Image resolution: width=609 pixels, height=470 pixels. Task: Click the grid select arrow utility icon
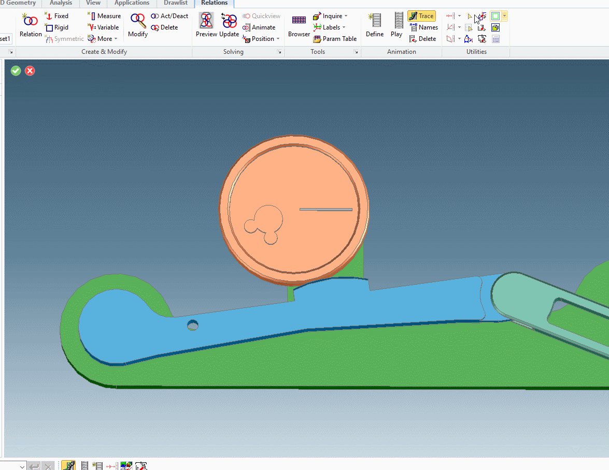tap(469, 27)
